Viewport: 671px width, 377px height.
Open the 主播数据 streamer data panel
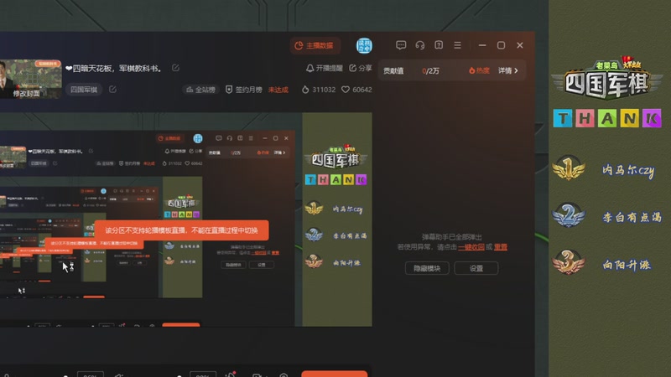(315, 45)
